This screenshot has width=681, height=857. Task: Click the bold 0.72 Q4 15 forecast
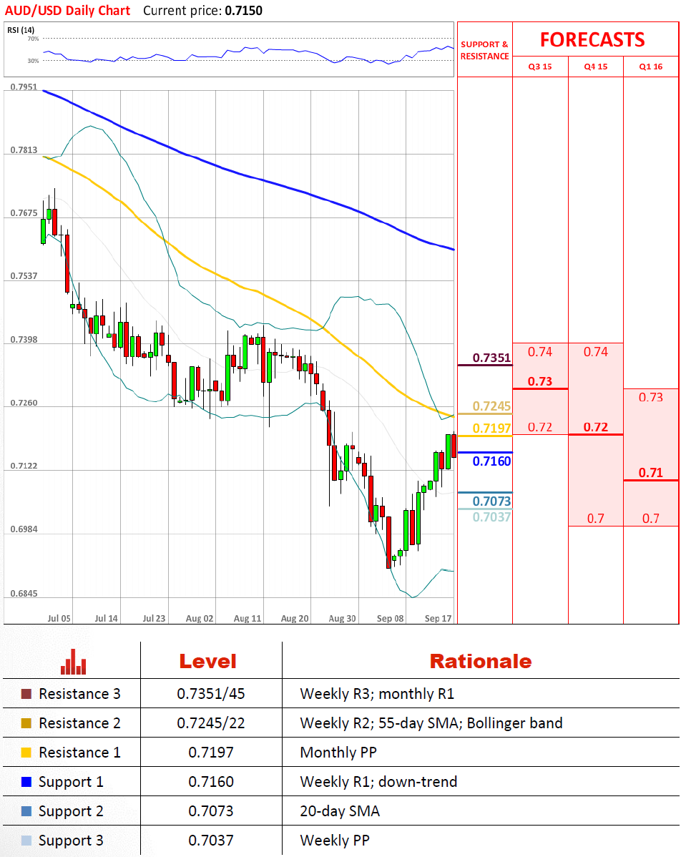click(x=596, y=427)
